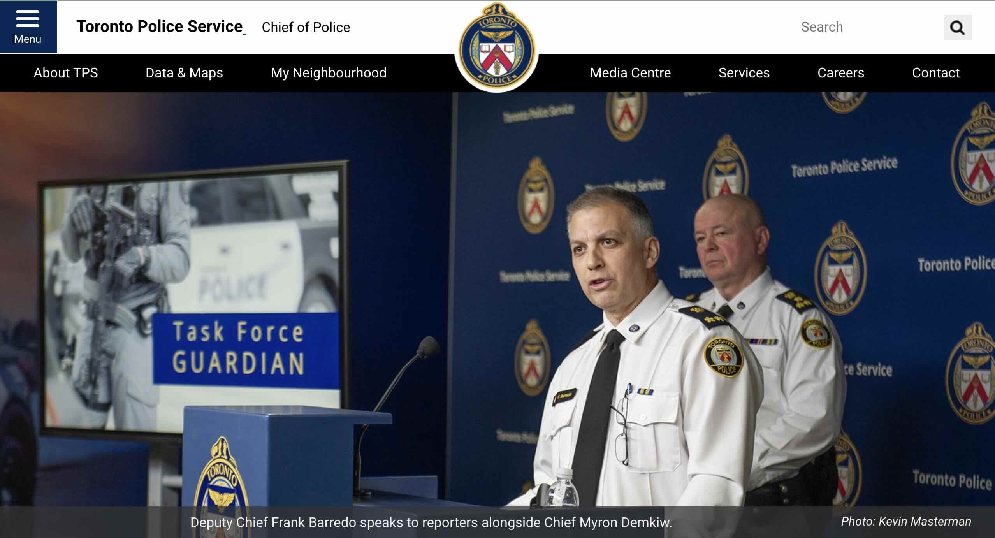Click the Chief of Police heading
This screenshot has width=995, height=538.
click(x=306, y=27)
